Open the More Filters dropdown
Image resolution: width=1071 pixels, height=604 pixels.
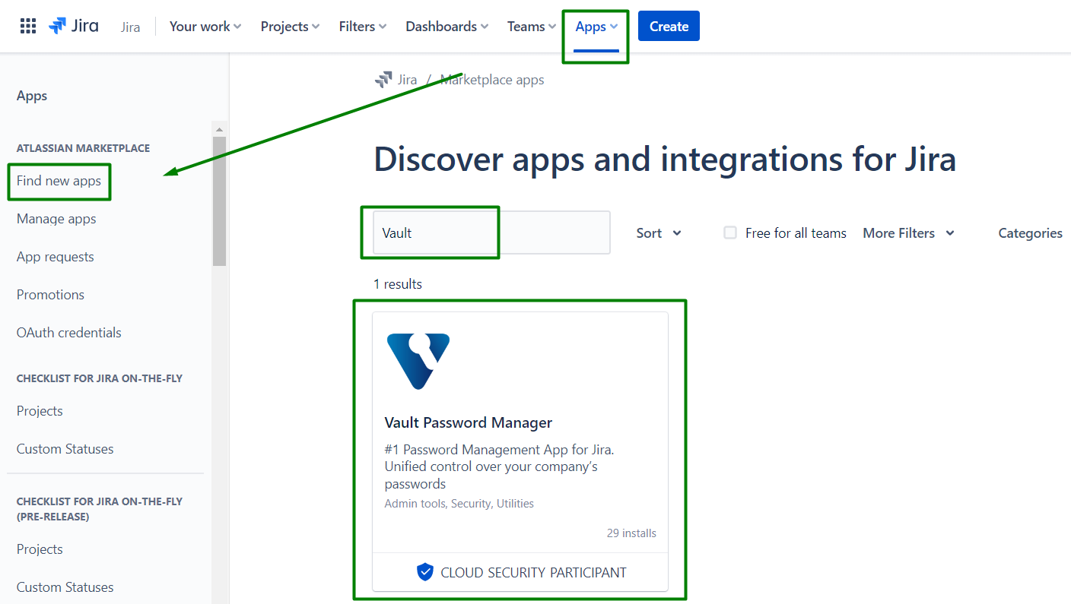[908, 233]
